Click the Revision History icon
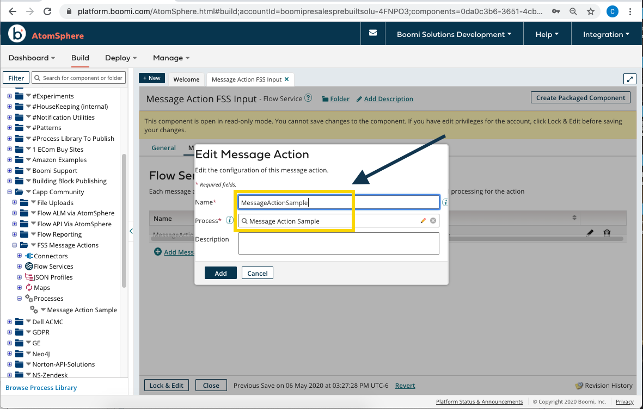This screenshot has height=409, width=643. click(579, 385)
